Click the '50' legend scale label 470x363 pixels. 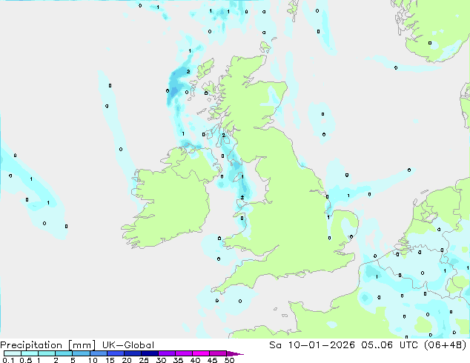[230, 360]
